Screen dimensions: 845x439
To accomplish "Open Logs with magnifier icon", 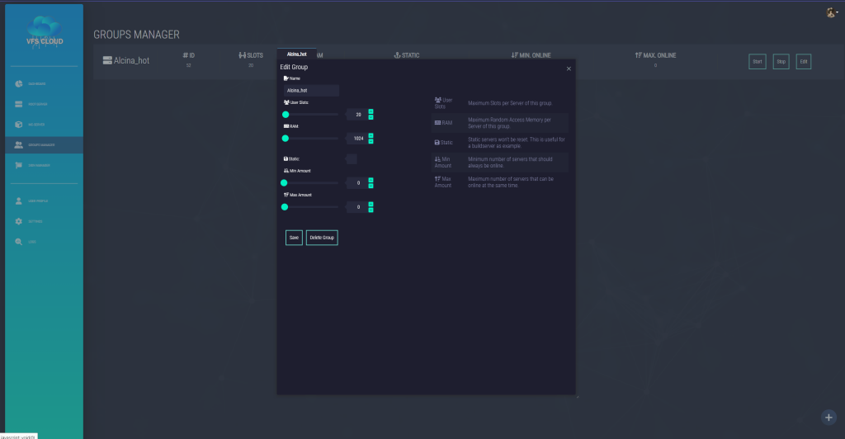I will click(x=19, y=242).
